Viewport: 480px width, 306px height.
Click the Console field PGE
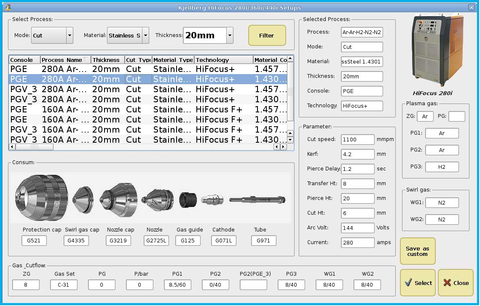(x=362, y=91)
